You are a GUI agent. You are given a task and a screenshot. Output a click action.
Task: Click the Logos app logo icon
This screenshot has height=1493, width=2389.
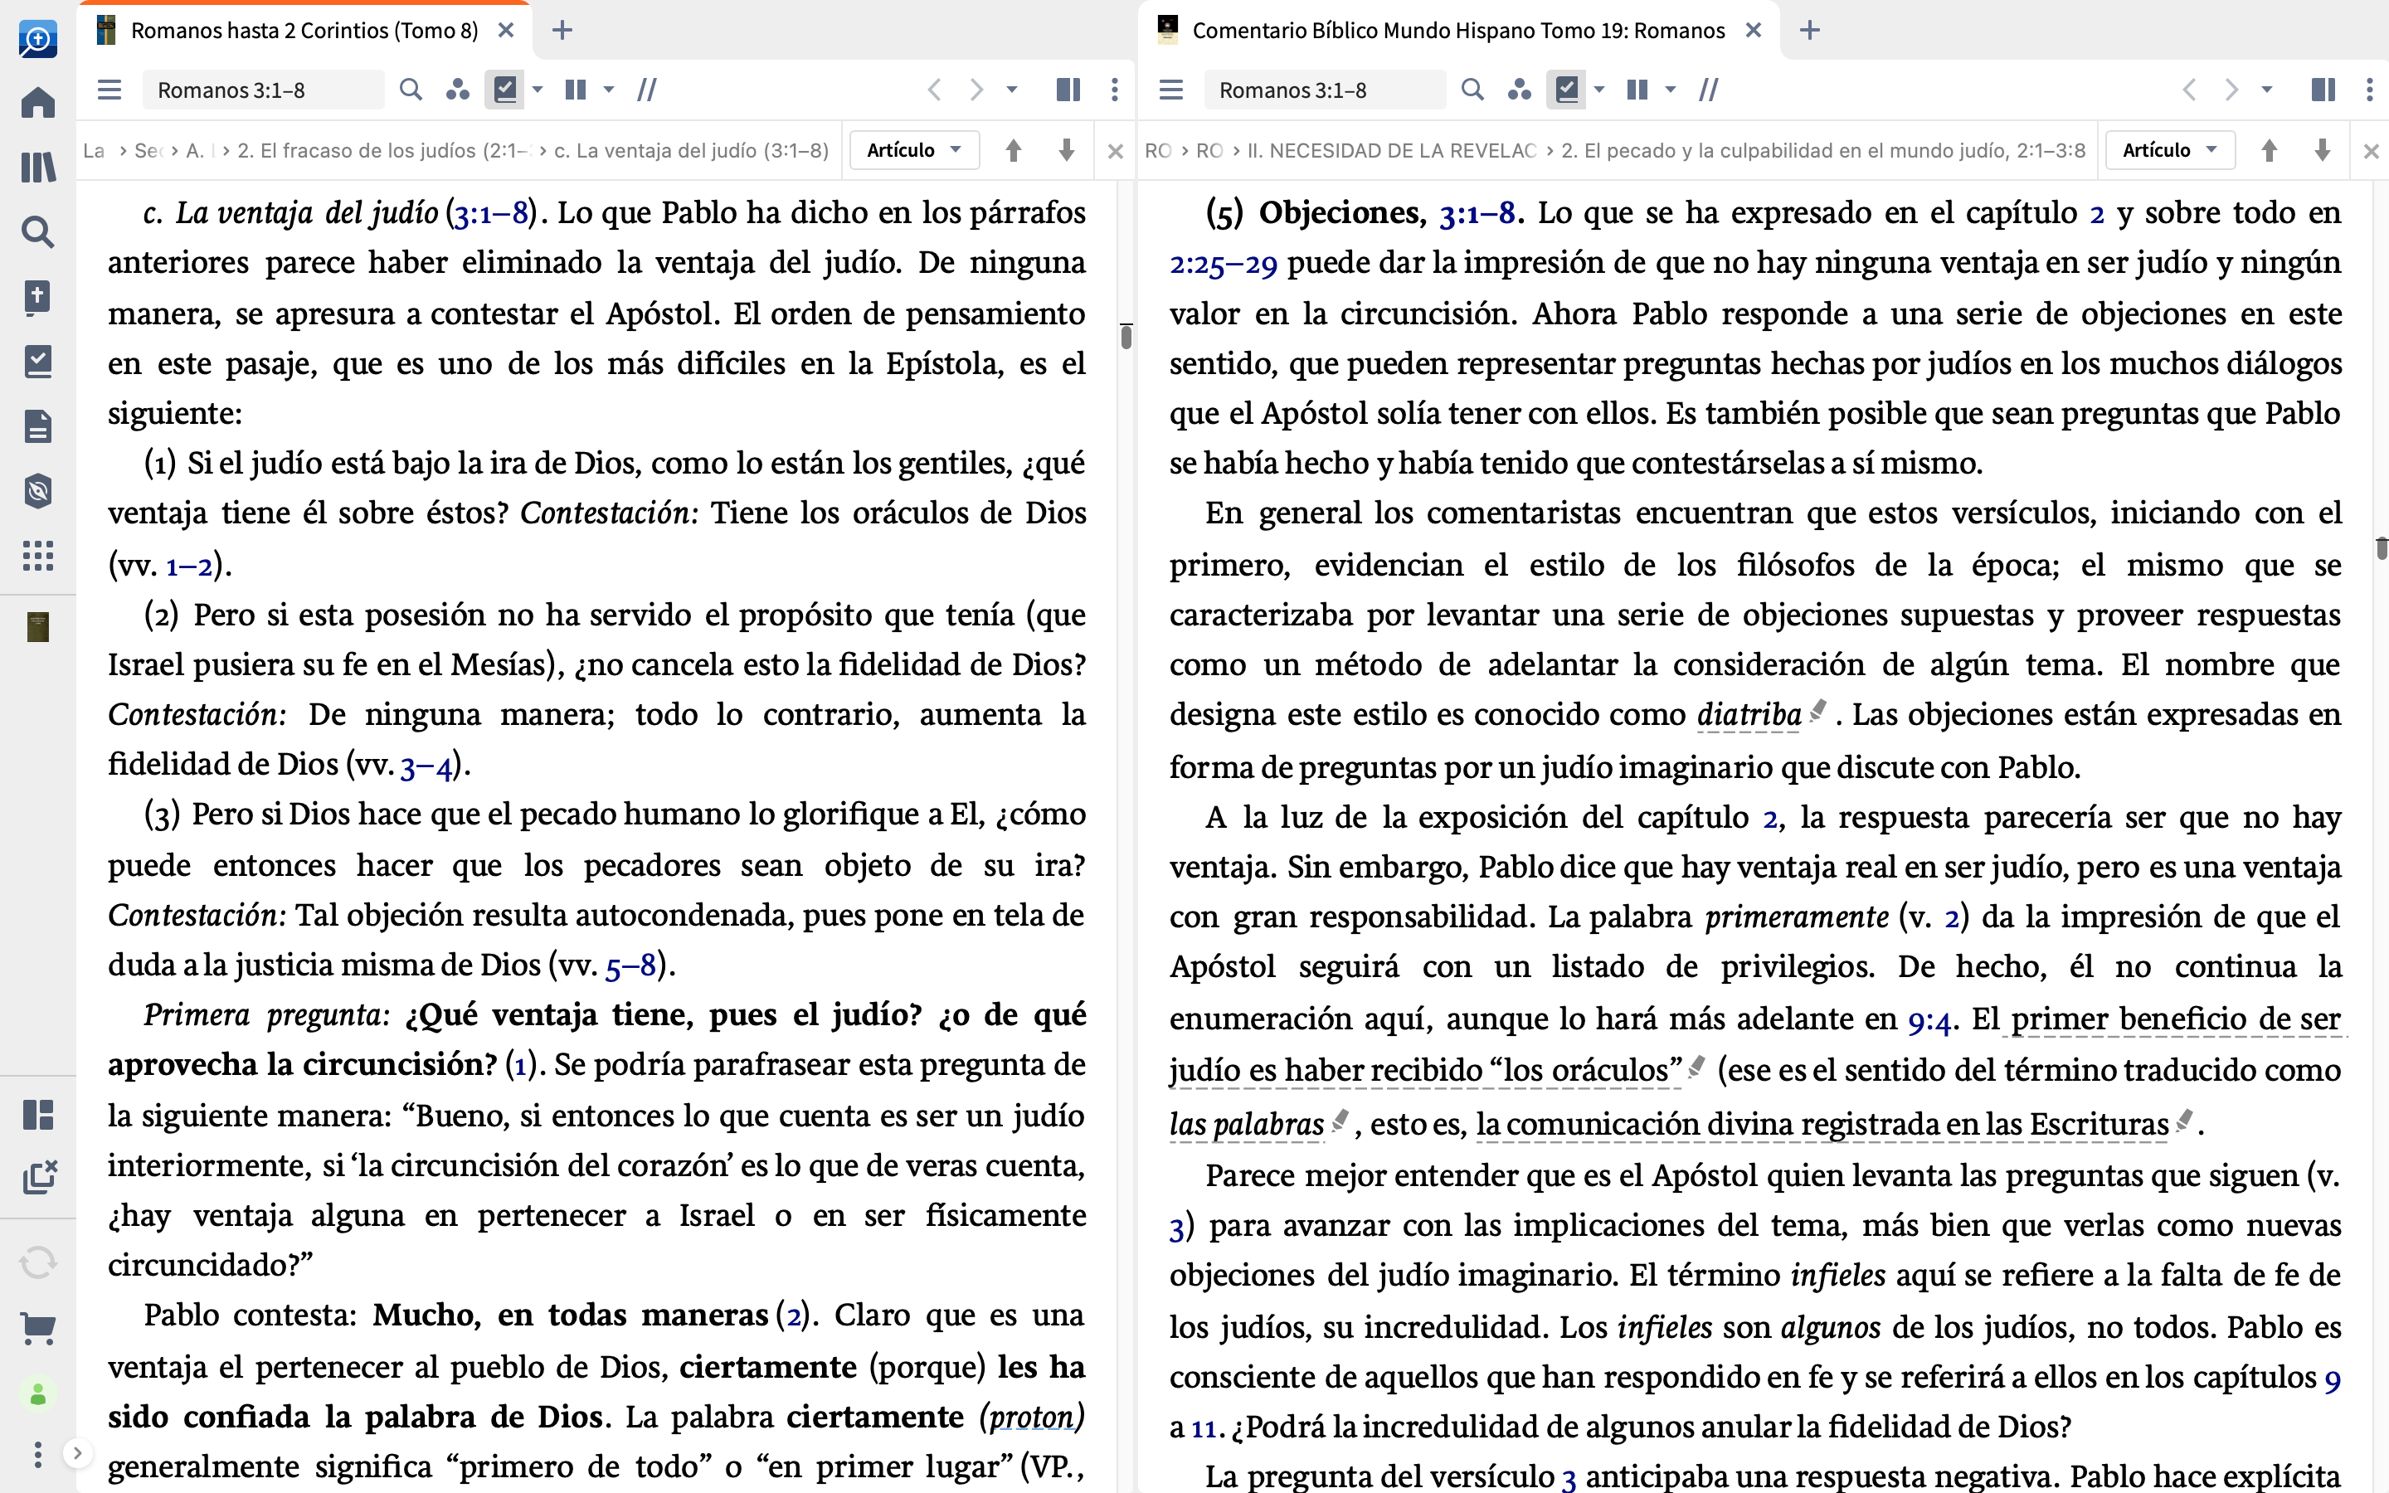(x=37, y=40)
